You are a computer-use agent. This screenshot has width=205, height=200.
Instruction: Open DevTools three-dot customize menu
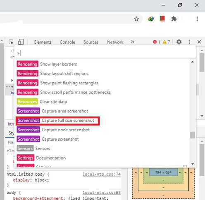coord(189,42)
